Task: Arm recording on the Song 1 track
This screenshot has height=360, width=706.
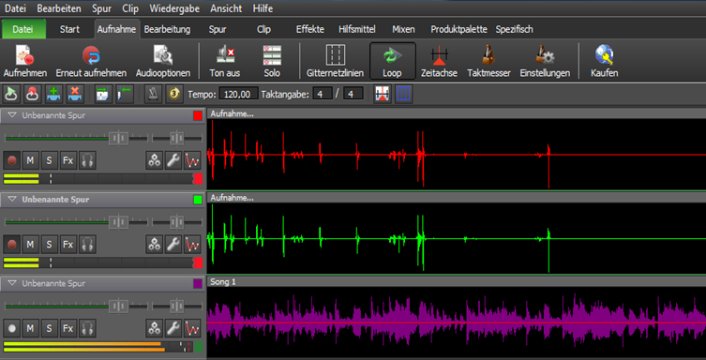Action: tap(11, 328)
